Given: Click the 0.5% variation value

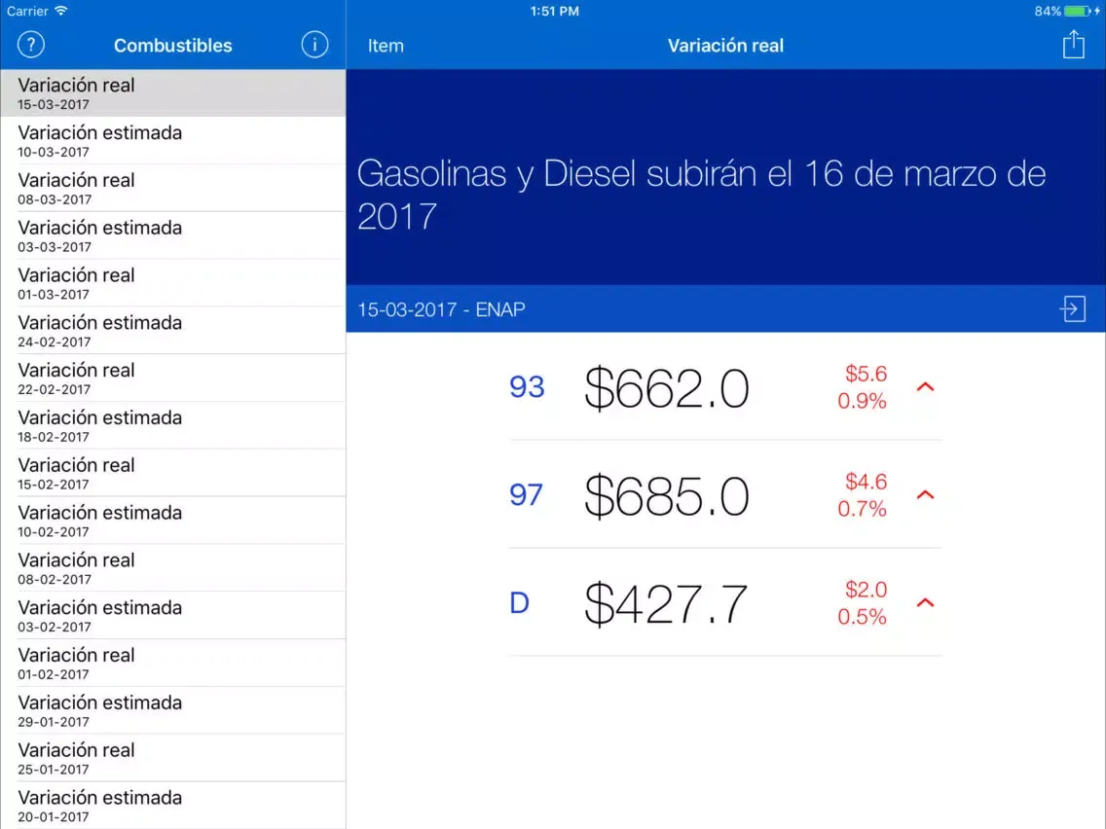Looking at the screenshot, I should (862, 617).
